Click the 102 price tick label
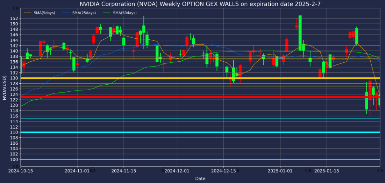 tap(14, 154)
